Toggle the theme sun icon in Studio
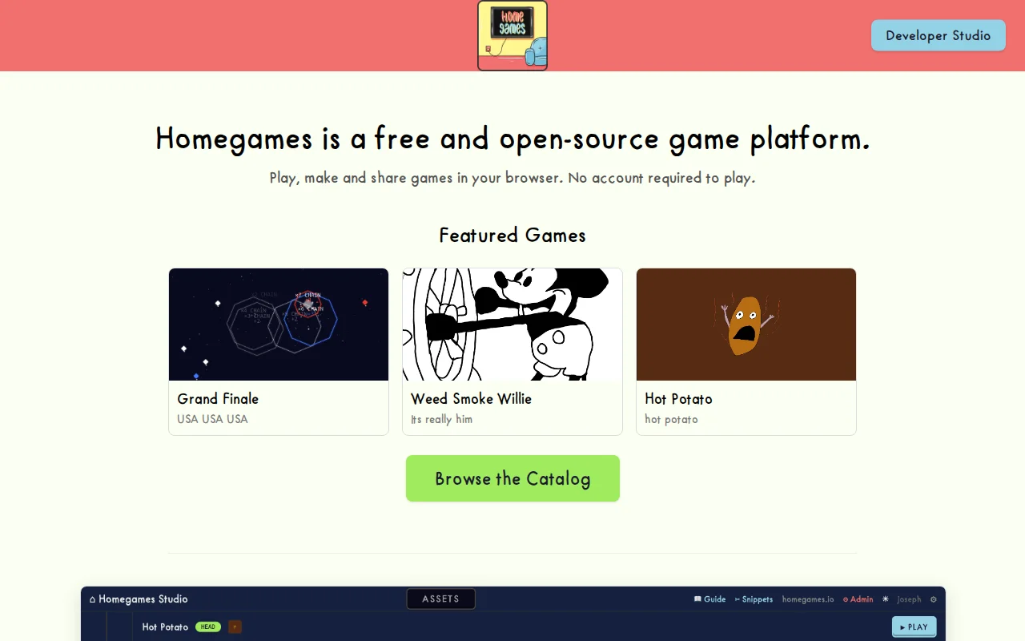This screenshot has width=1025, height=641. pyautogui.click(x=886, y=599)
